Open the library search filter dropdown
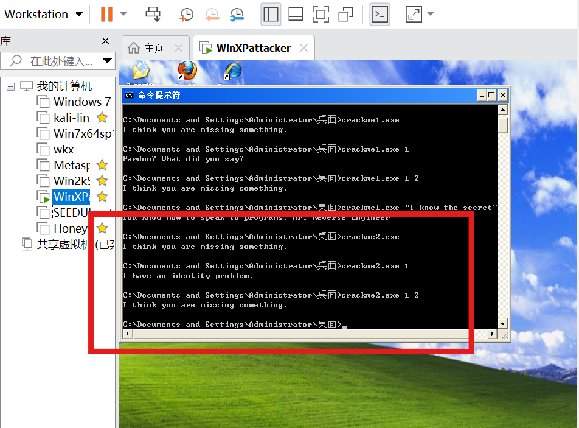The image size is (579, 428). [x=108, y=61]
